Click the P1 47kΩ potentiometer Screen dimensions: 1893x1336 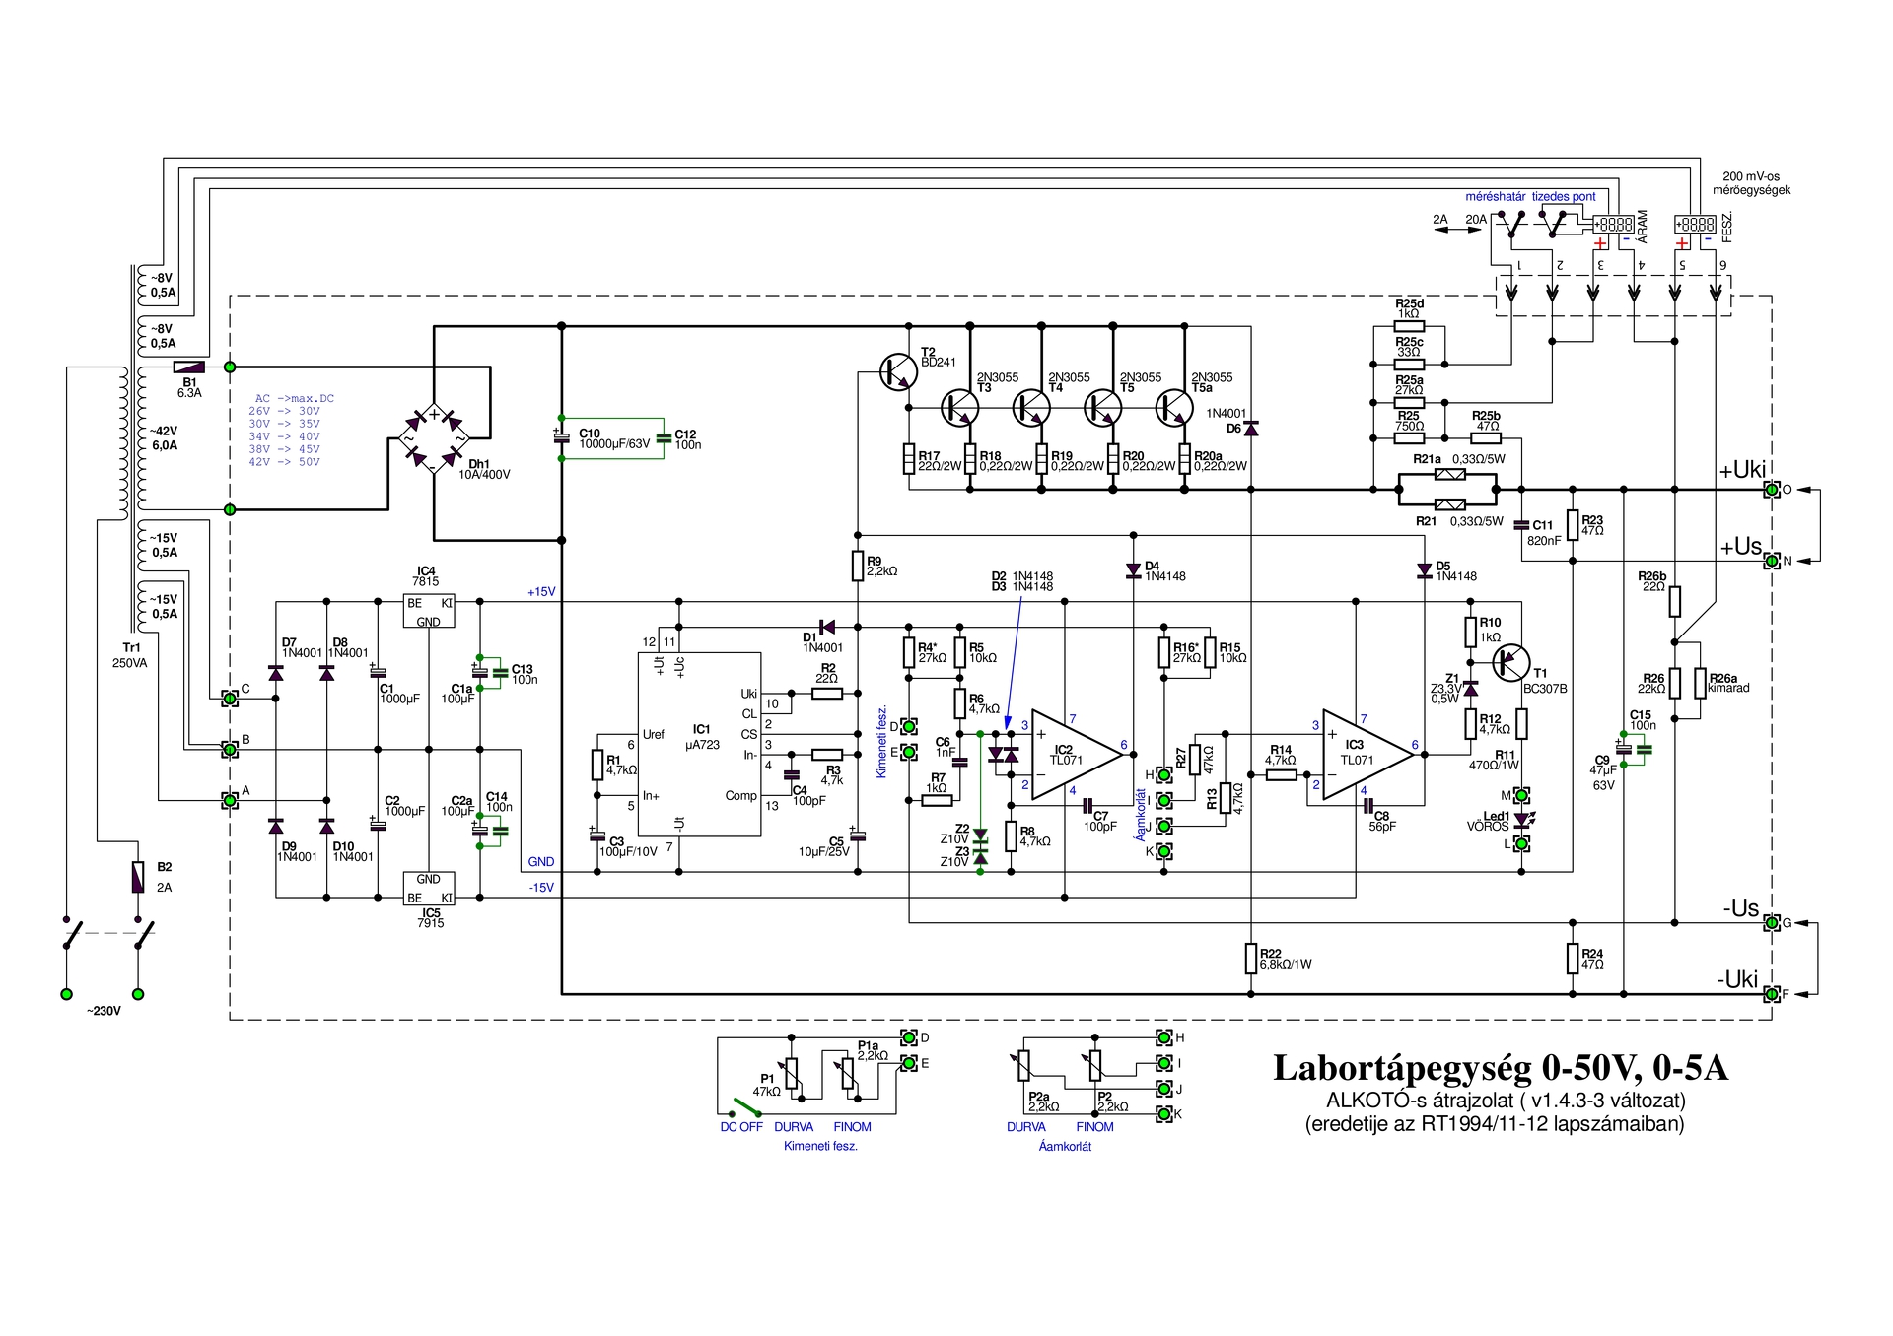click(x=790, y=1076)
